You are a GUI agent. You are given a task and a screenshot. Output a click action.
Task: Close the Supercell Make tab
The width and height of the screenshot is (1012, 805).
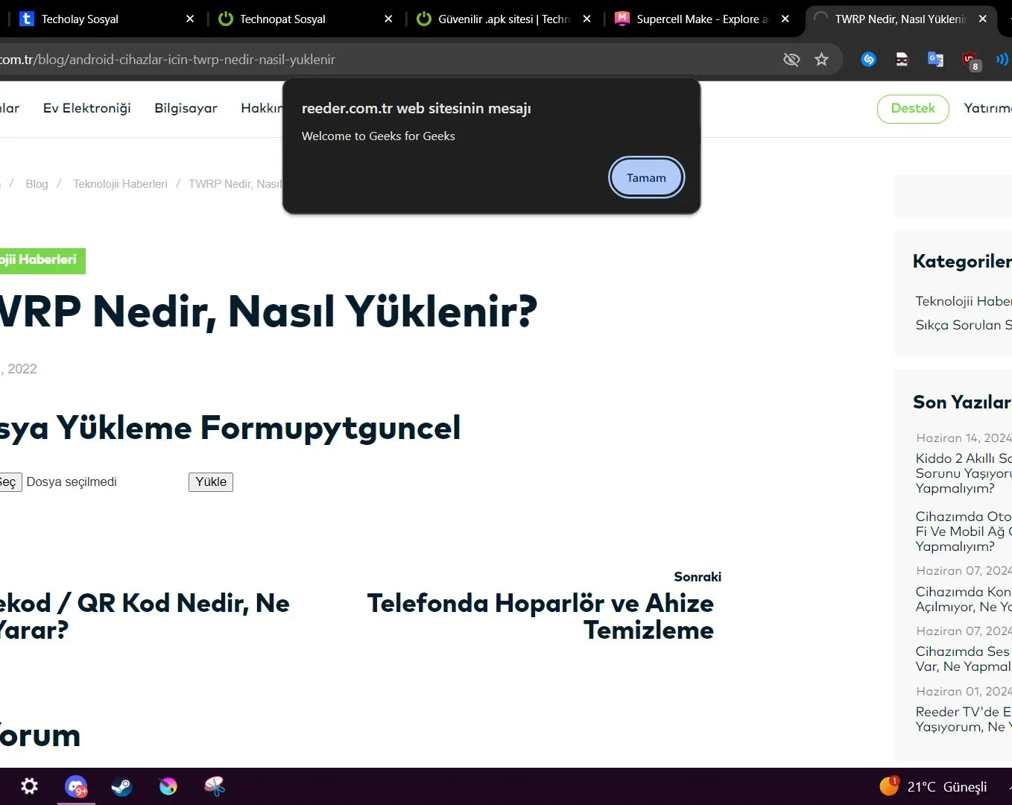coord(785,19)
